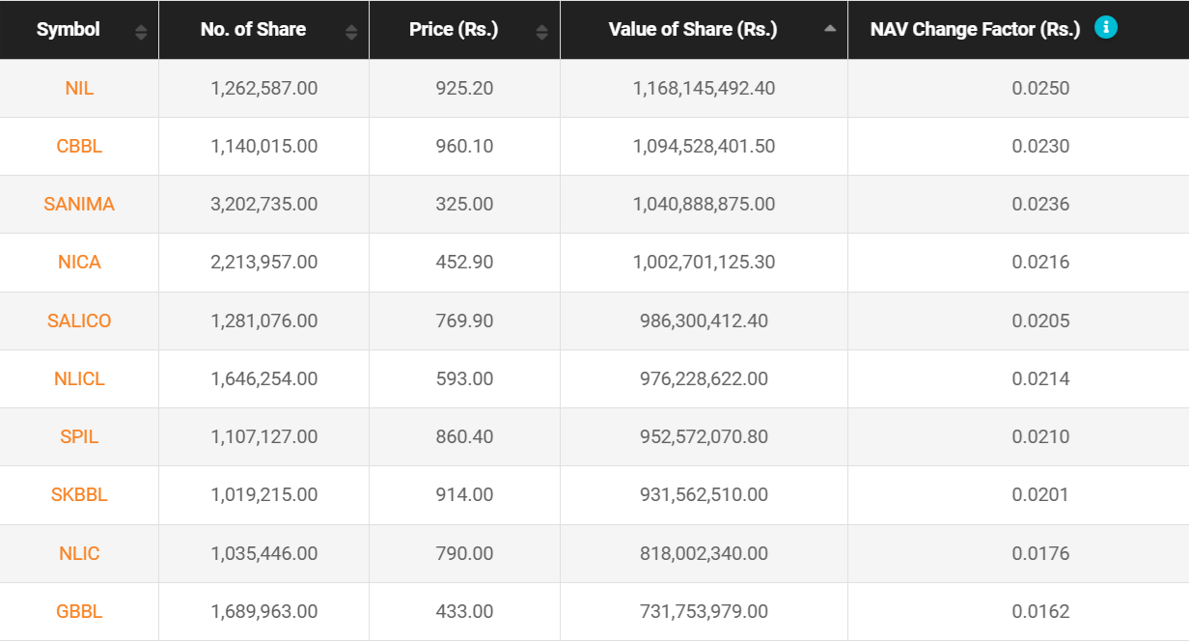Select the NLIC table row
Screen dimensions: 1189x642
79,553
